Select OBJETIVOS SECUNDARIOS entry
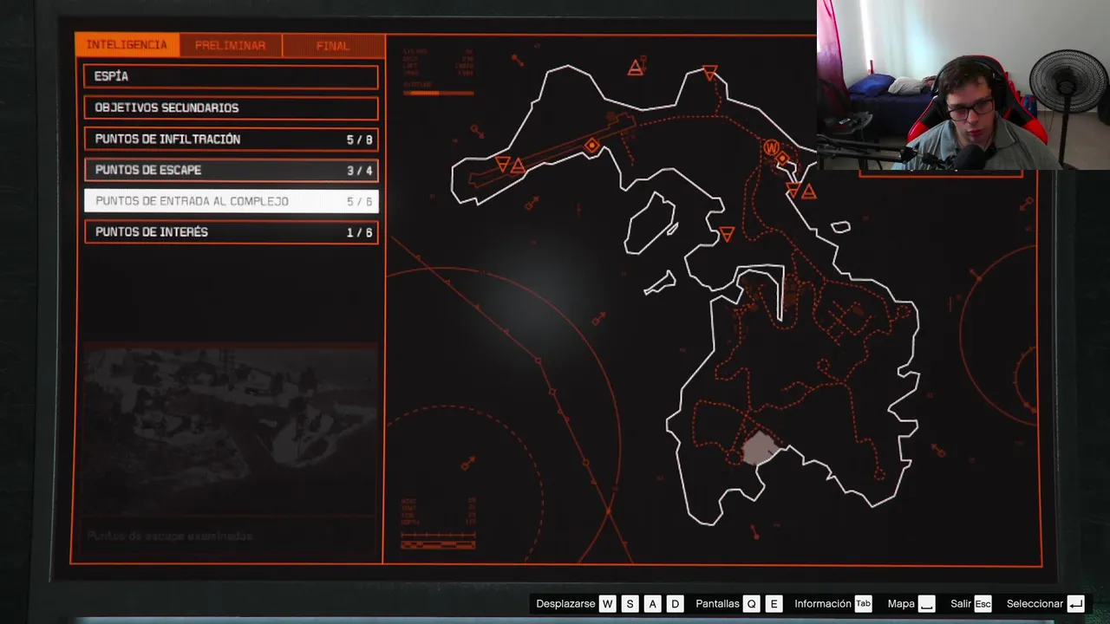This screenshot has width=1110, height=624. [x=231, y=107]
